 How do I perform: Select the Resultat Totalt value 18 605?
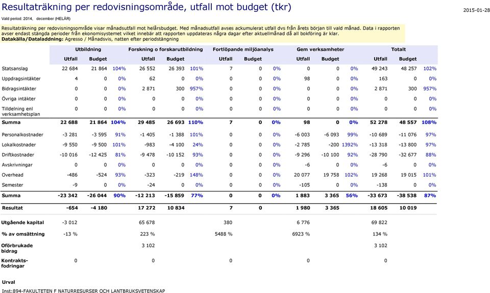point(379,208)
